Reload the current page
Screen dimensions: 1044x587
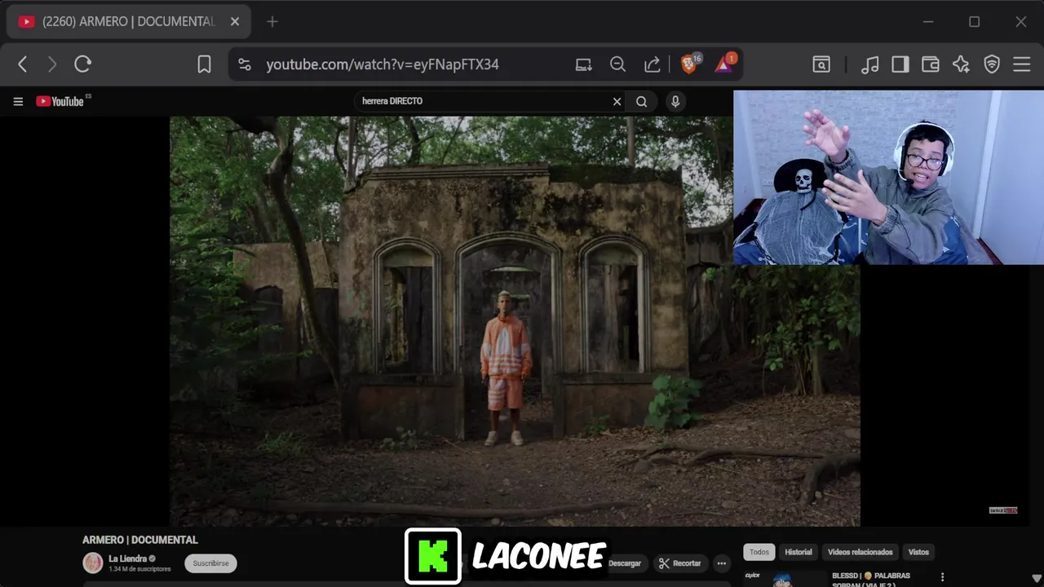(x=82, y=64)
